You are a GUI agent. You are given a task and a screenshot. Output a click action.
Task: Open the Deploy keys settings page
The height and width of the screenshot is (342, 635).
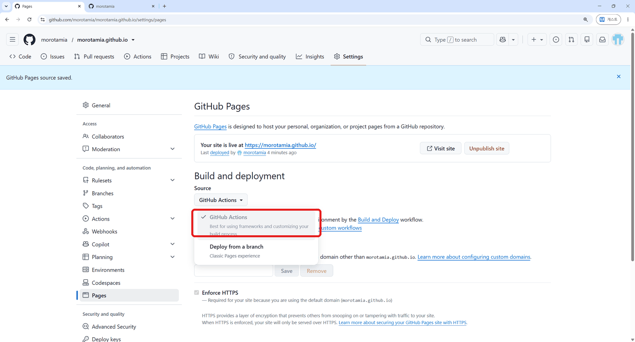coord(129,339)
